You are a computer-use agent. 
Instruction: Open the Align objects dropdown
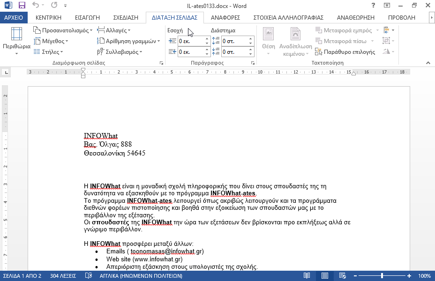[x=389, y=30]
